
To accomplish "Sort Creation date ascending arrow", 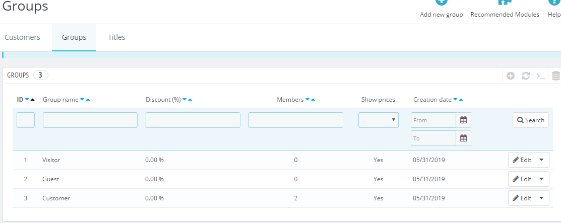I will [x=461, y=100].
